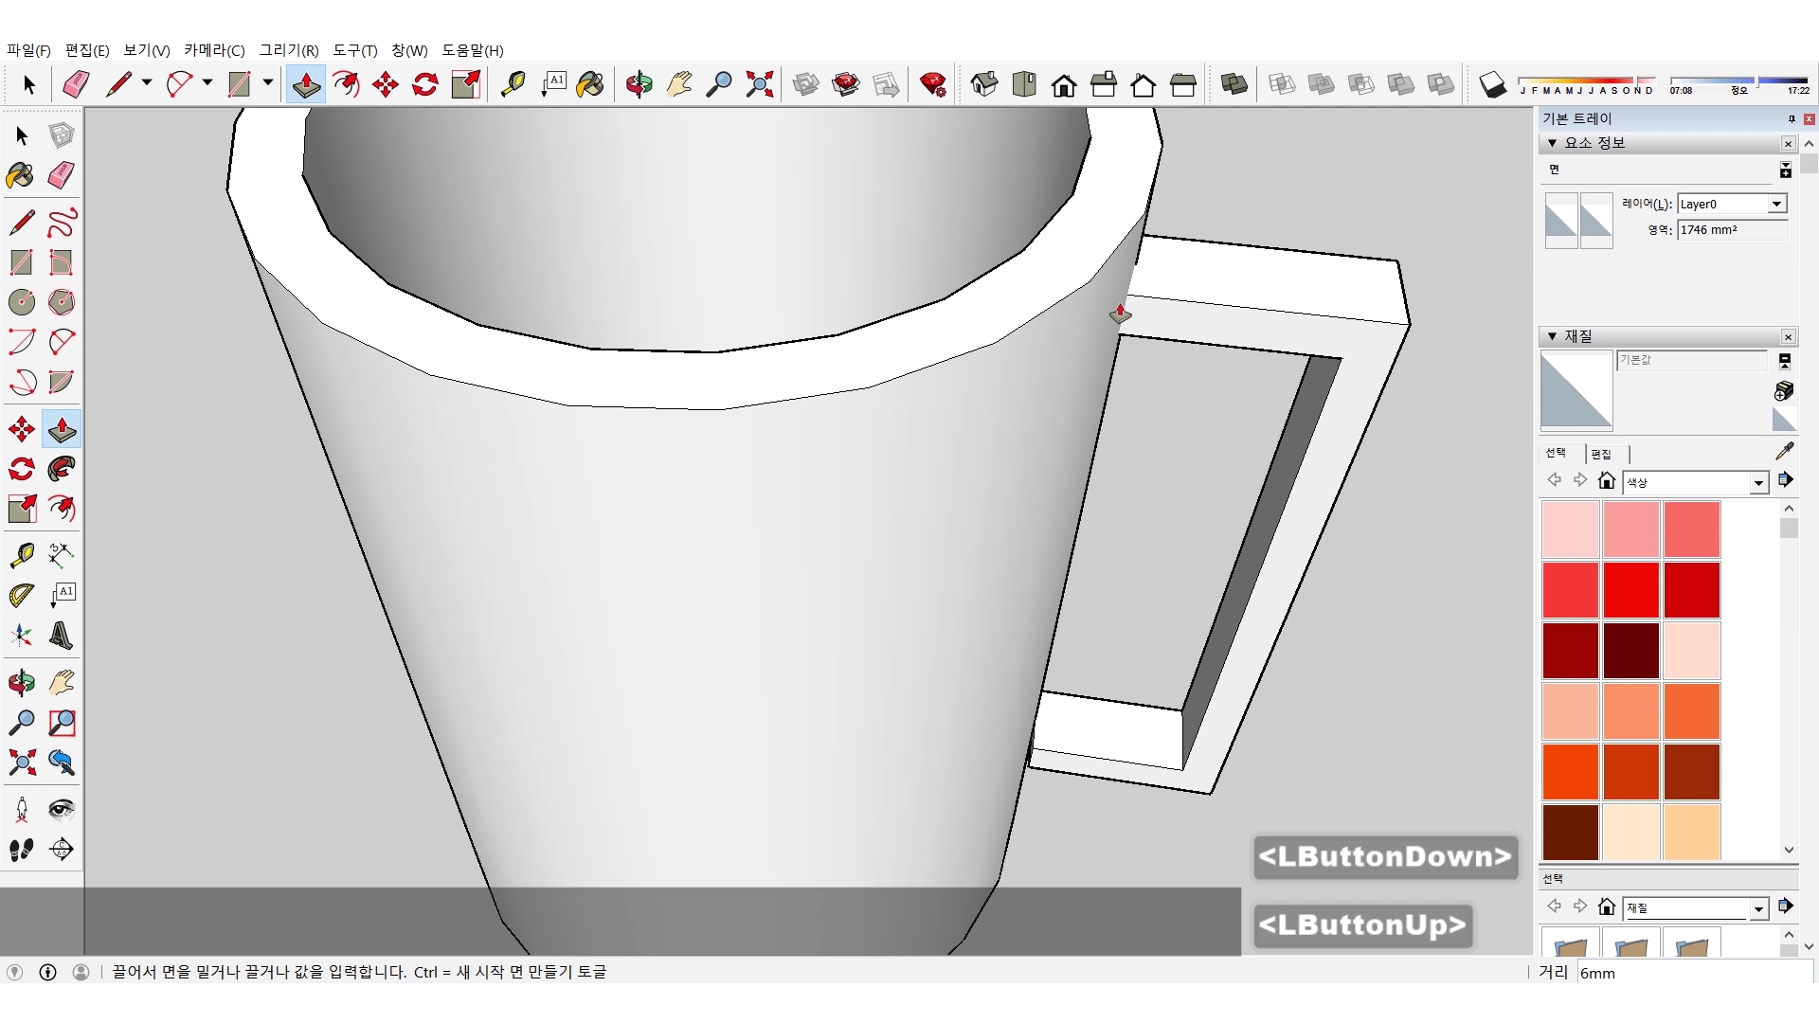Toggle details button in 요소 정보 panel

click(x=1785, y=170)
